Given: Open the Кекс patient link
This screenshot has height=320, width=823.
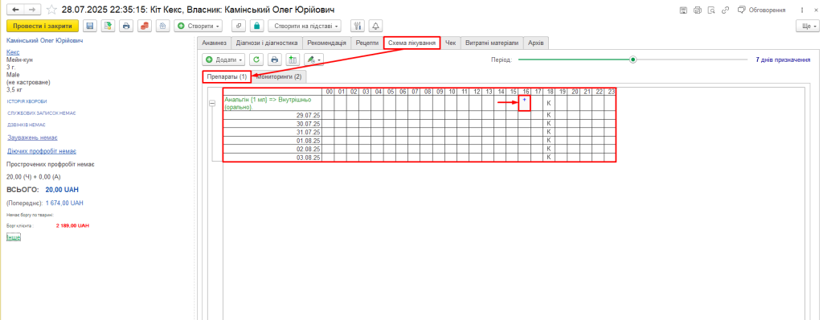Looking at the screenshot, I should [13, 52].
